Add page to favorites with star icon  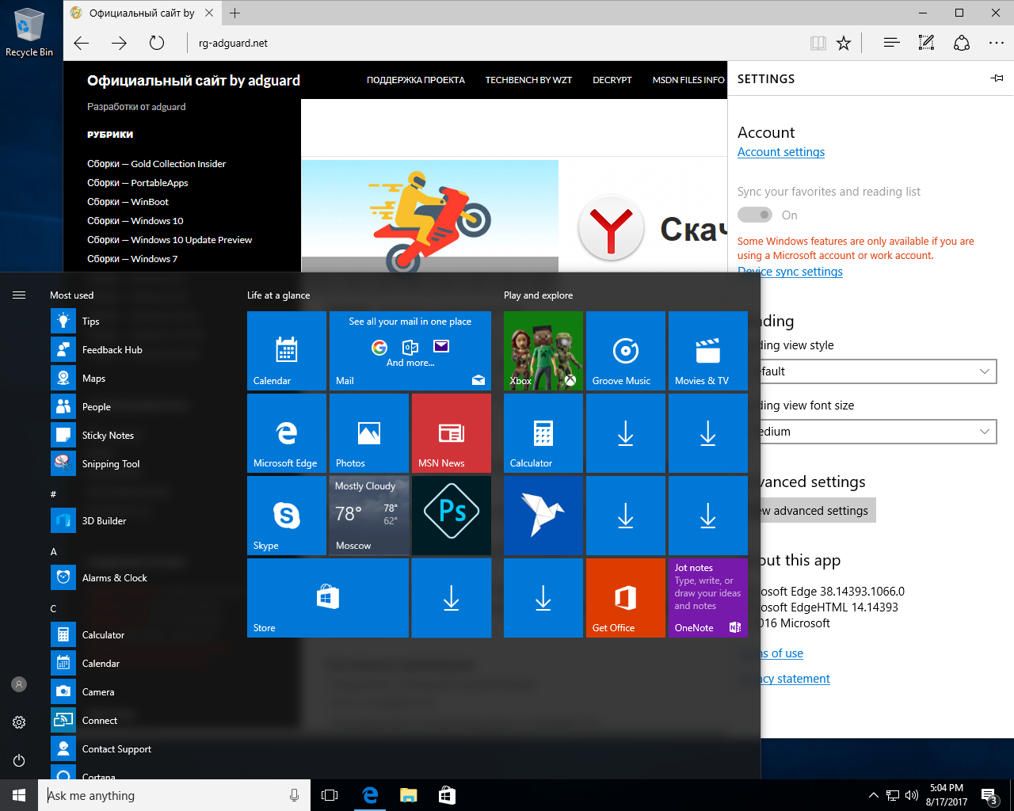[844, 43]
